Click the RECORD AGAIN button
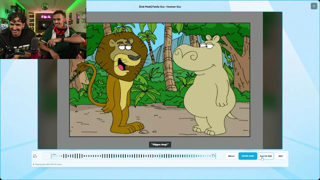This screenshot has width=320, height=180. pyautogui.click(x=248, y=156)
